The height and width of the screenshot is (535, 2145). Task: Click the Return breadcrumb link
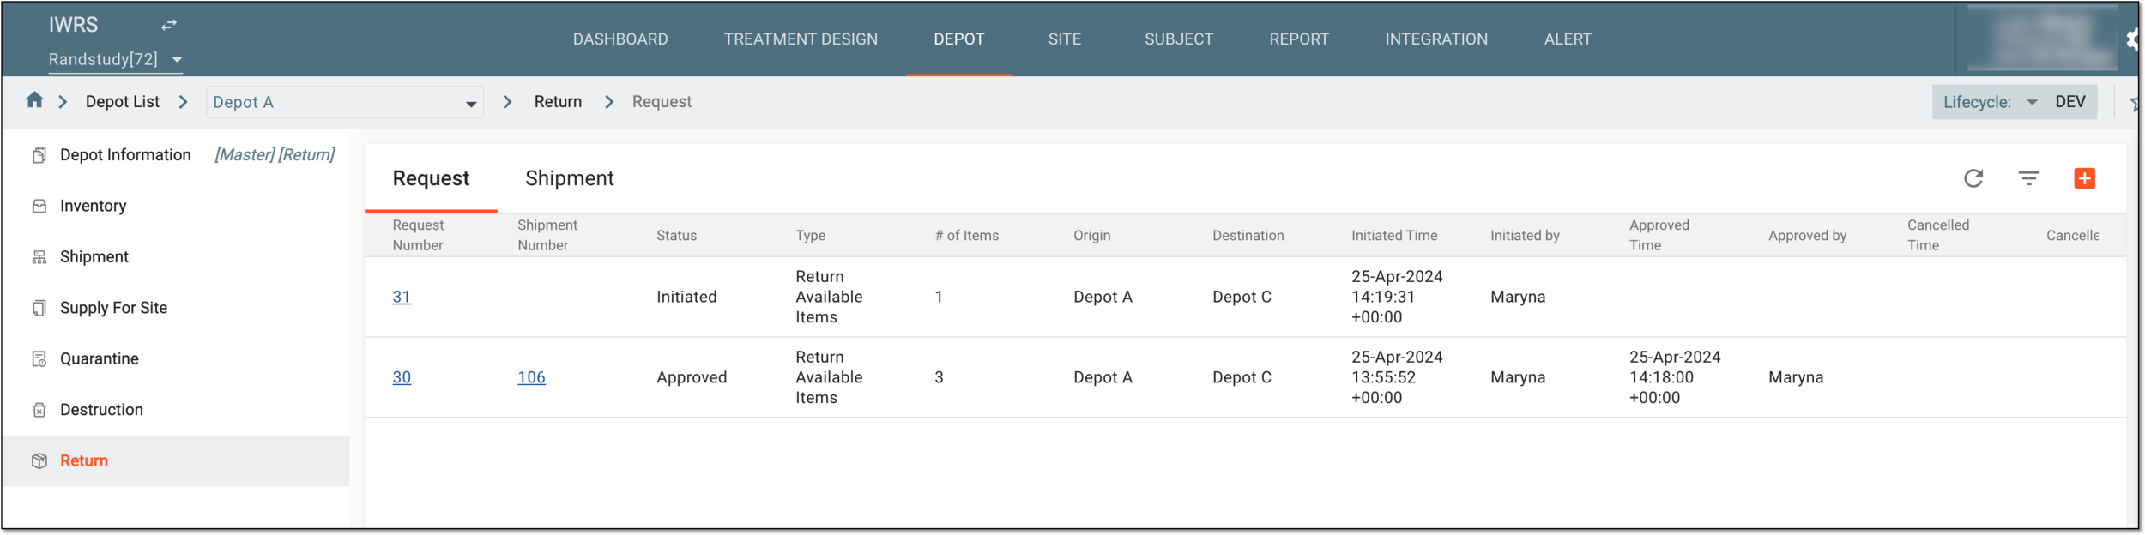click(x=558, y=101)
